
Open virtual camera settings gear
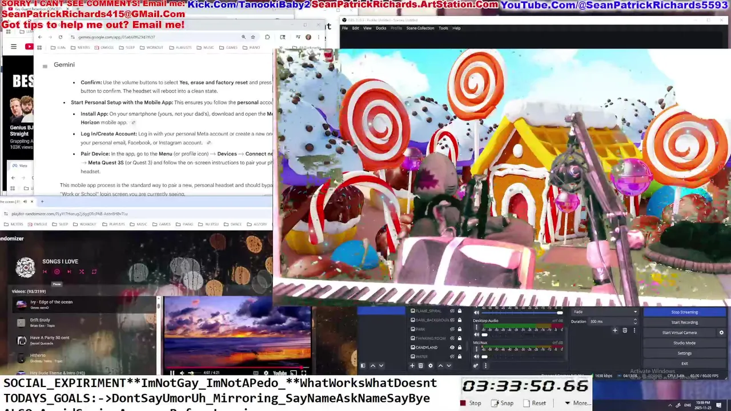click(721, 332)
